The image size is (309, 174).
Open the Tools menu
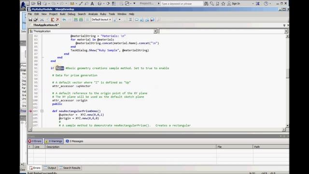pos(112,14)
